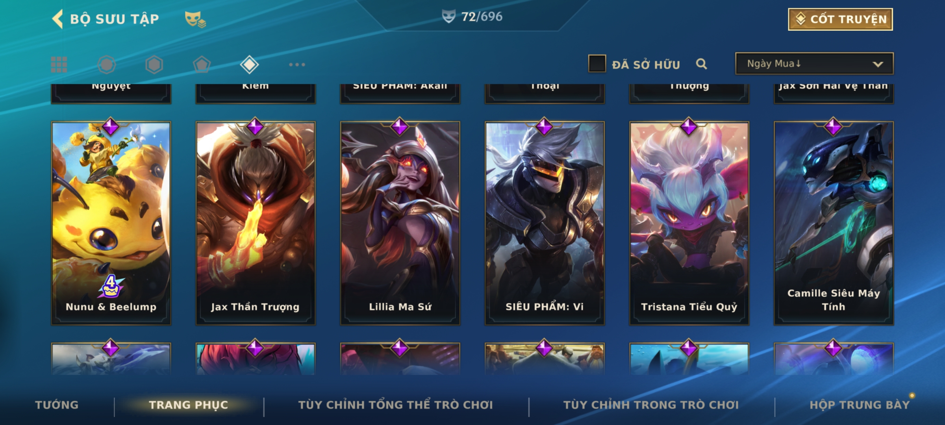
Task: Select the all-skins grid filter icon
Action: pos(59,65)
